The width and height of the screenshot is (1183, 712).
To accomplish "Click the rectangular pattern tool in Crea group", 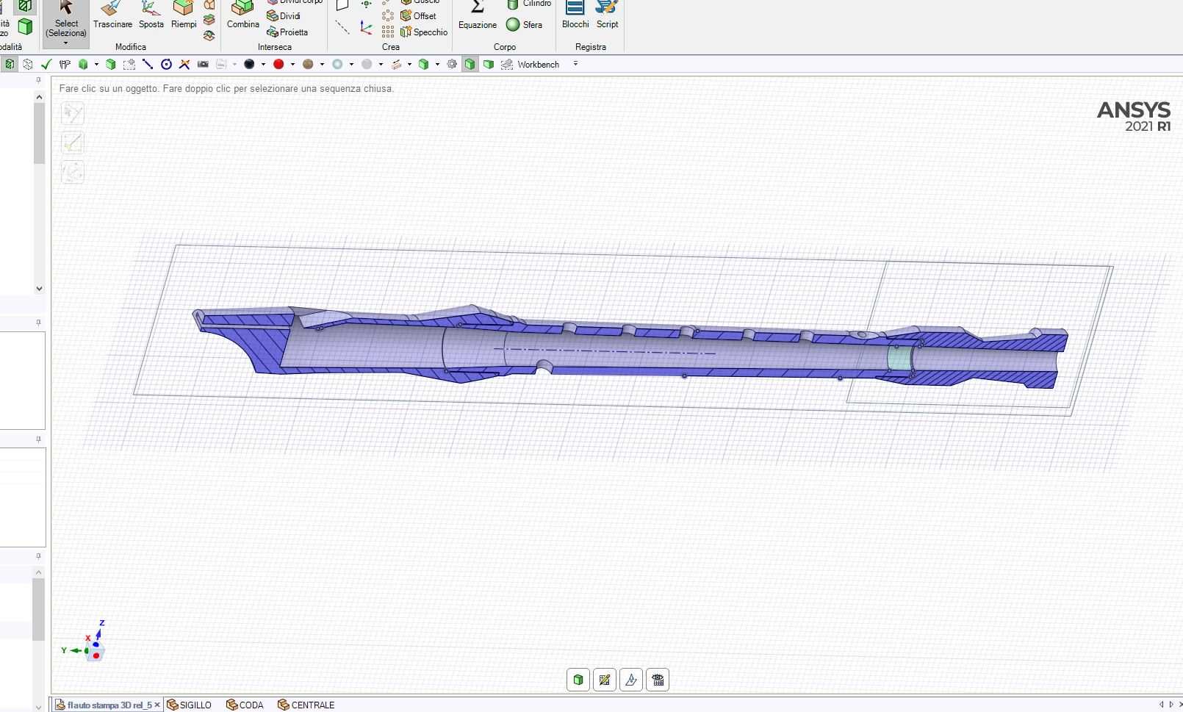I will click(x=388, y=32).
